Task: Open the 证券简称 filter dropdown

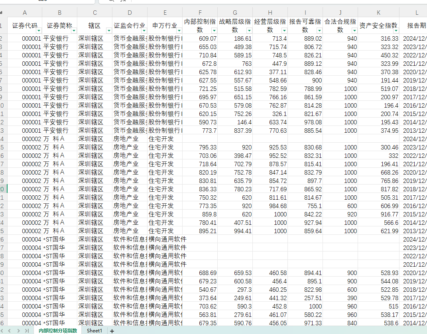Action: 74,30
